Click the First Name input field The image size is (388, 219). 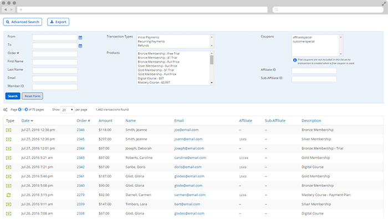pyautogui.click(x=55, y=62)
